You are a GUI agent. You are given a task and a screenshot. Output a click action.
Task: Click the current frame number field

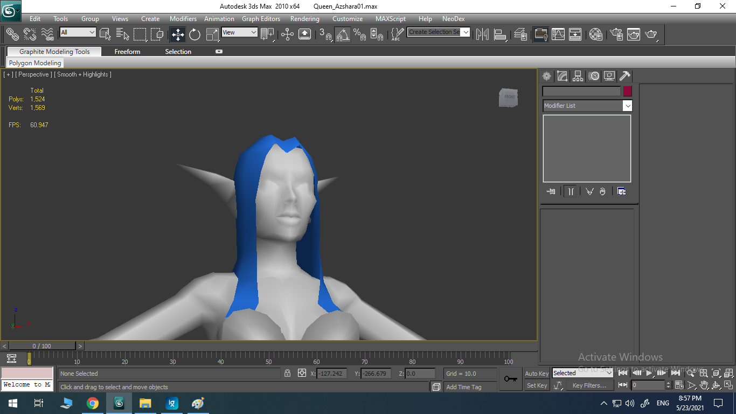[x=649, y=385]
